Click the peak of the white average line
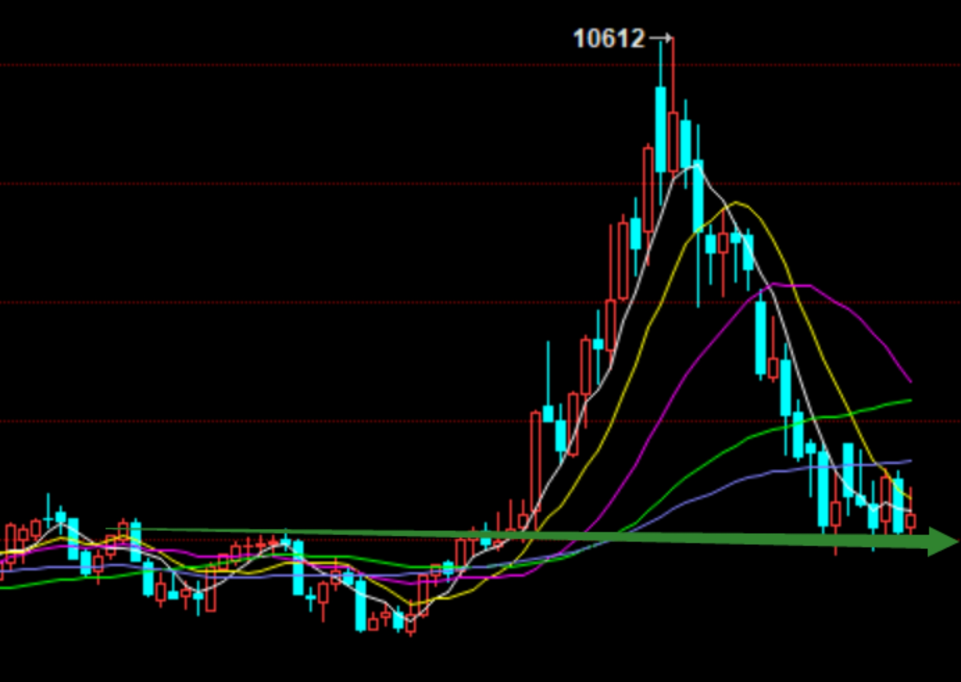Image resolution: width=961 pixels, height=682 pixels. click(697, 166)
